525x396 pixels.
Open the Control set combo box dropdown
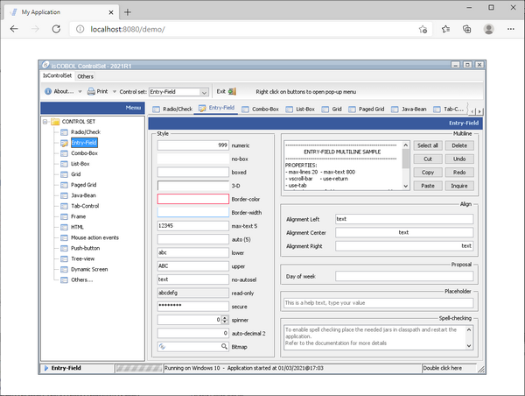point(204,92)
